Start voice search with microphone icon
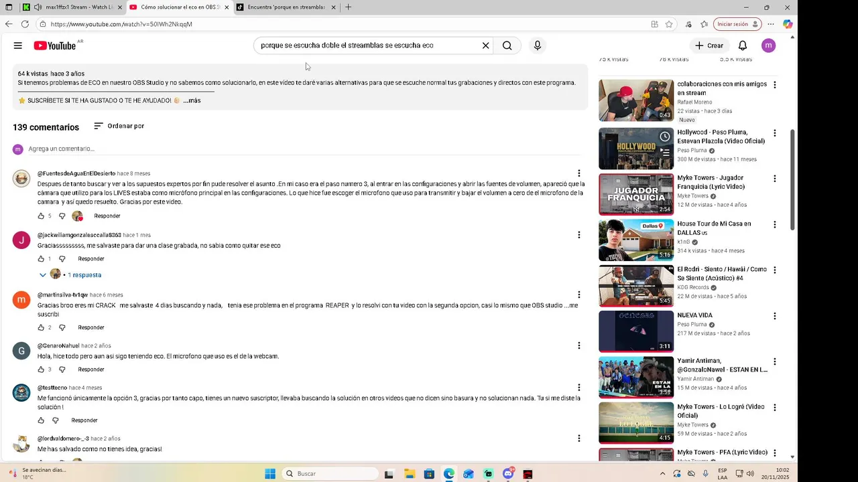The height and width of the screenshot is (482, 858). [537, 46]
